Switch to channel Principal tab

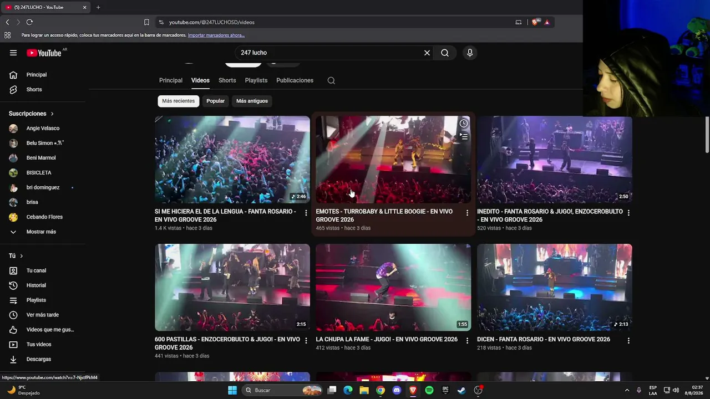(x=171, y=80)
